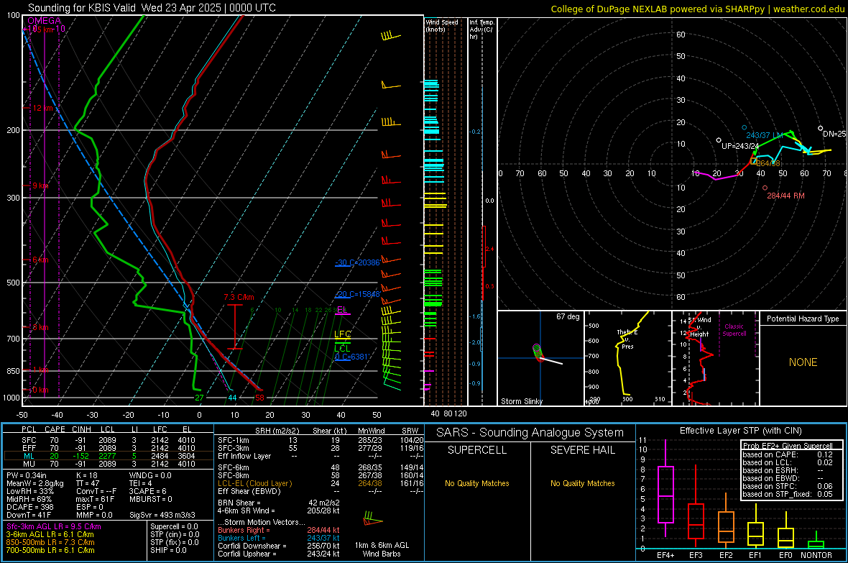The height and width of the screenshot is (563, 848).
Task: Click the Potential Hazard Type header
Action: pos(803,319)
